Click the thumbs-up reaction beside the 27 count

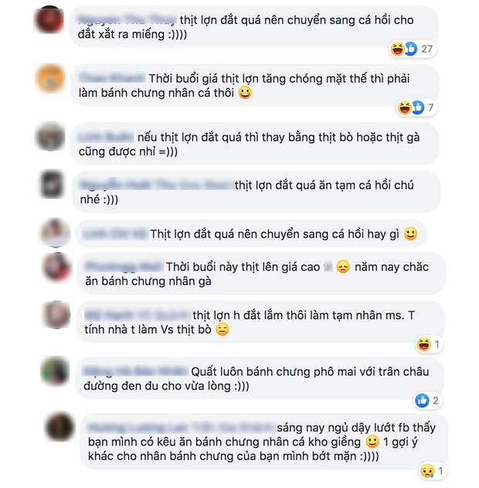[410, 49]
